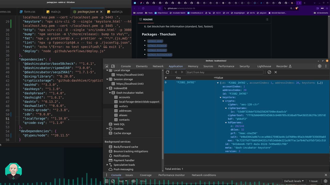Switch to DevTools Sources tab
Screen dimensions: 330x185
208,66
